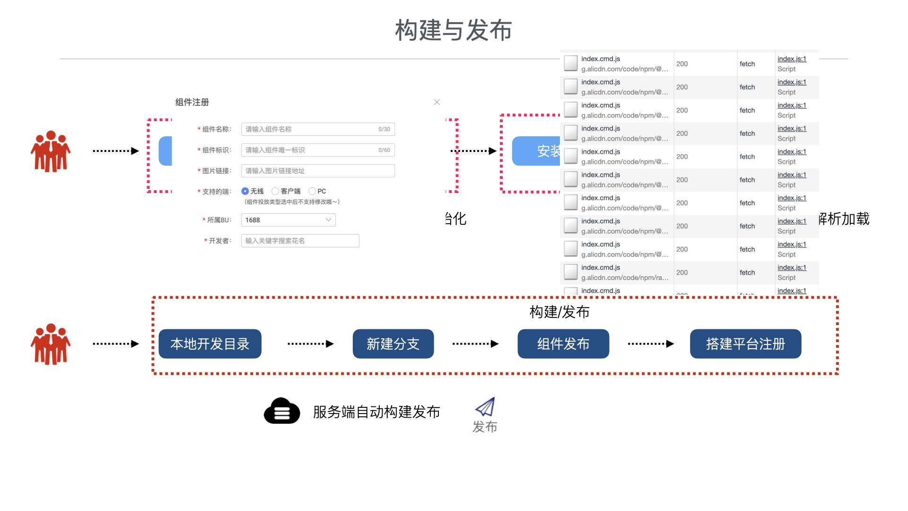Click the black cloud server icon
The image size is (908, 511).
[x=282, y=411]
